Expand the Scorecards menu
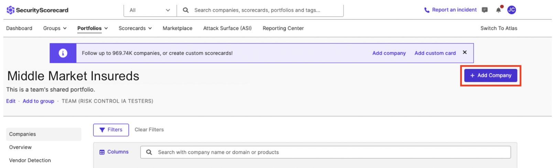This screenshot has width=559, height=168. point(135,28)
